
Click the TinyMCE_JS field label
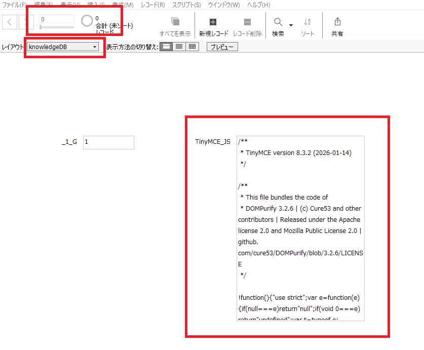pyautogui.click(x=213, y=142)
